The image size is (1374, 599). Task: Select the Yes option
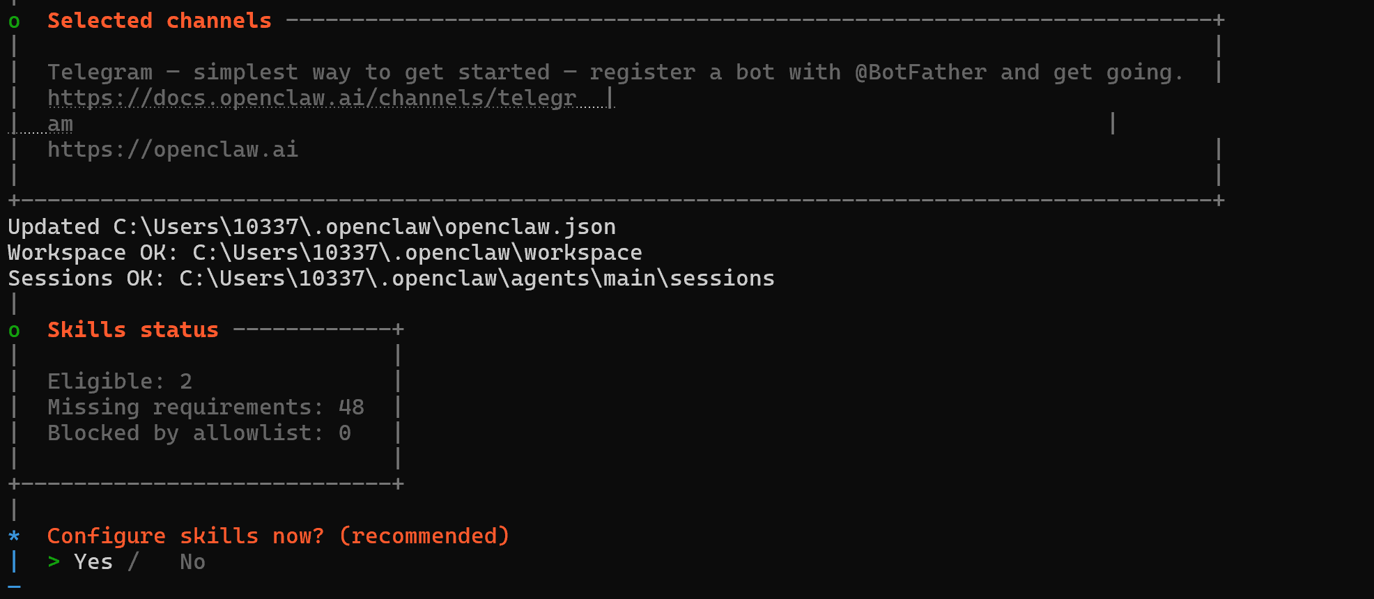click(x=93, y=561)
